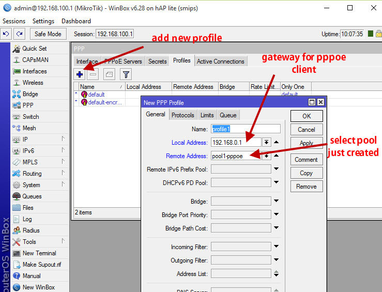Expand the Outgoing Filter field

(276, 259)
